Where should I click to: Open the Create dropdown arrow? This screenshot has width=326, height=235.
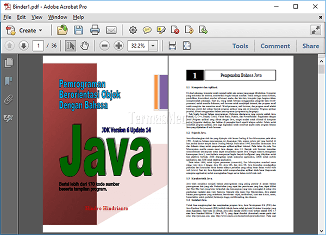tap(40, 30)
